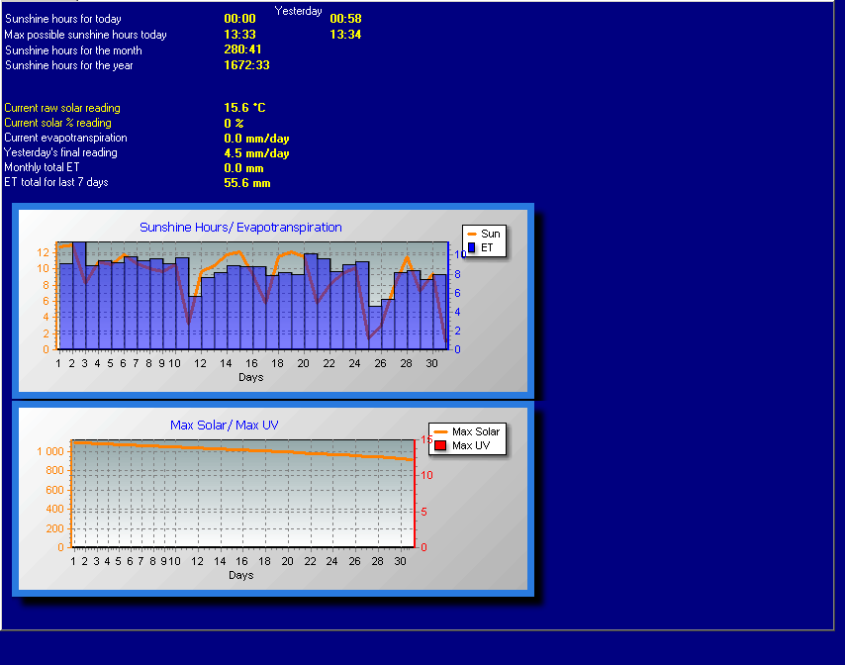This screenshot has width=845, height=665.
Task: Select the sunshine hours today value 00:00
Action: tap(239, 19)
